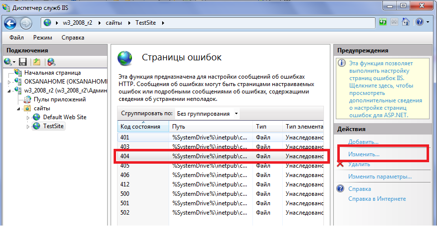
Task: Click the OKSANAHOME server icon
Action: (18, 82)
